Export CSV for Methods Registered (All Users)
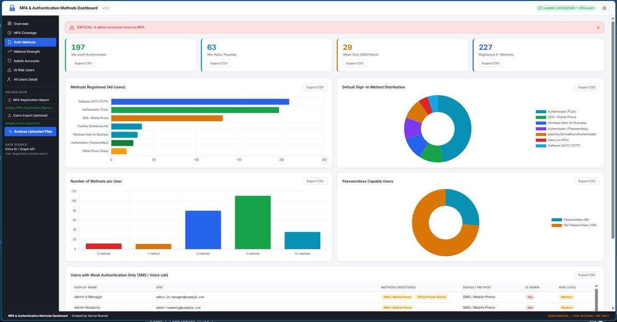This screenshot has height=322, width=617. (314, 87)
